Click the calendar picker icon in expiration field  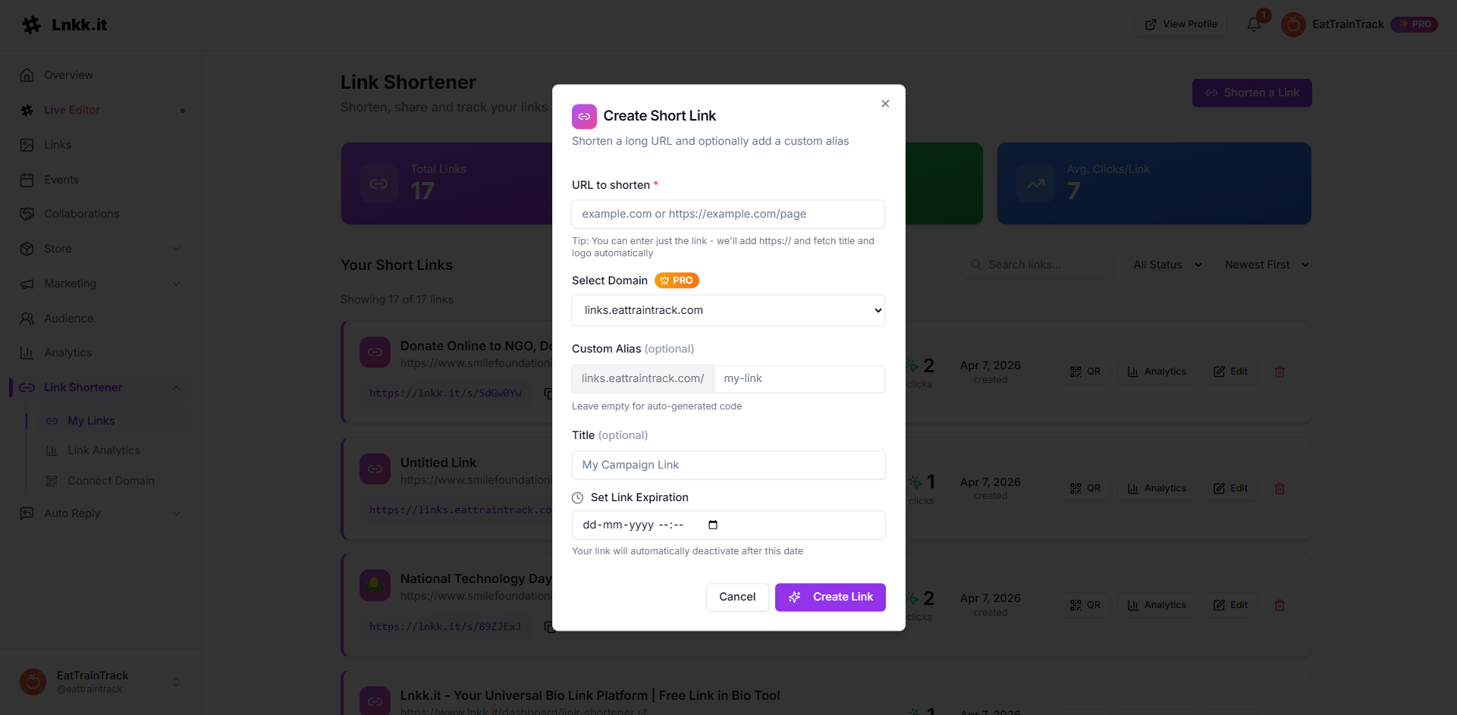[712, 525]
